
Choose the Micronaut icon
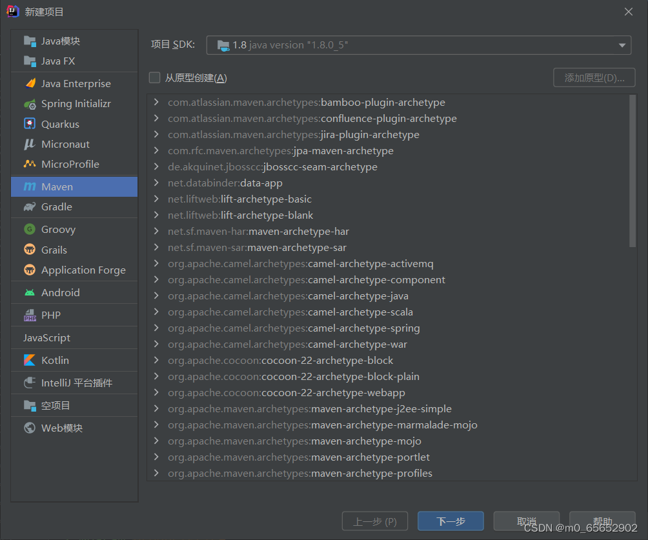click(30, 144)
